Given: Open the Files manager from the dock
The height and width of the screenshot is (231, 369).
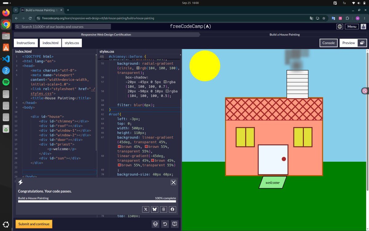Looking at the screenshot, I should (x=6, y=36).
